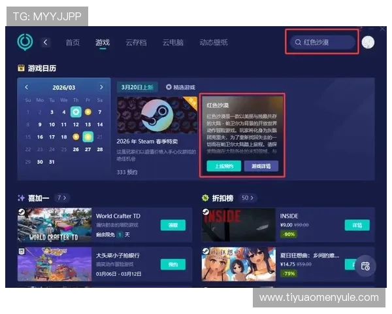
Task: Open the user avatar profile
Action: click(x=368, y=43)
